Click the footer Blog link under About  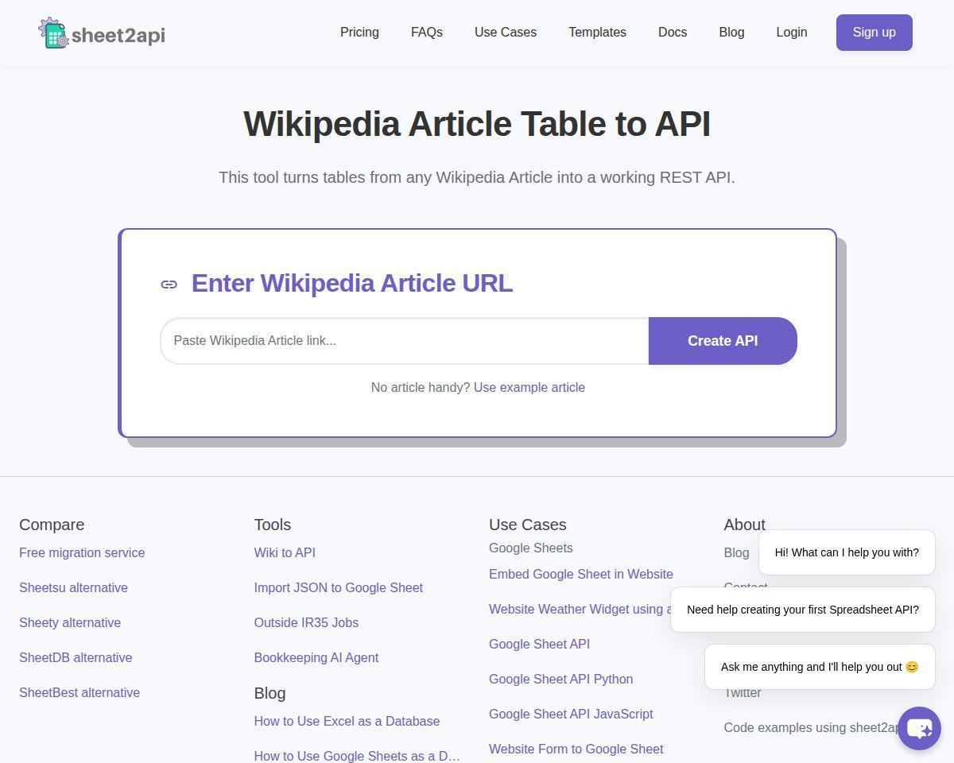point(736,552)
